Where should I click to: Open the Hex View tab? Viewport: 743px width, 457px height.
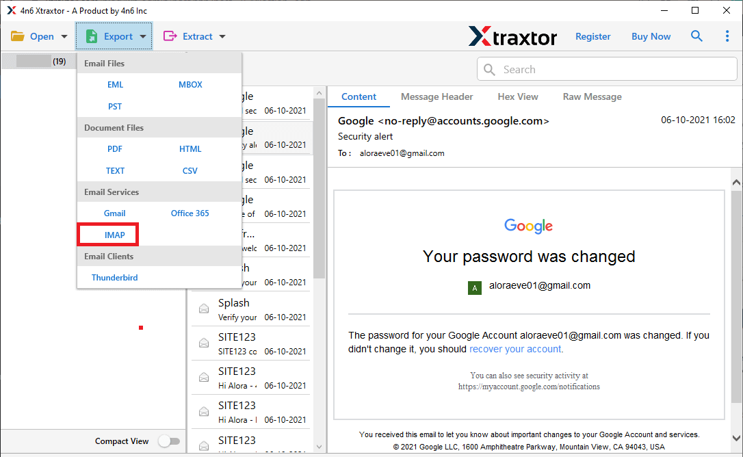coord(518,96)
